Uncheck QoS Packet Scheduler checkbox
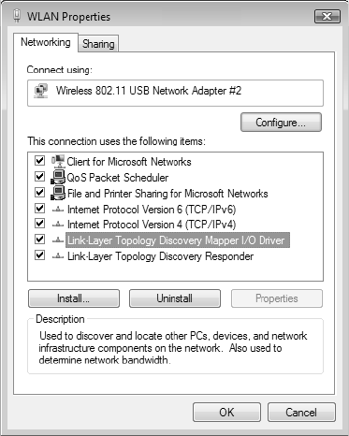Image resolution: width=349 pixels, height=436 pixels. click(39, 177)
